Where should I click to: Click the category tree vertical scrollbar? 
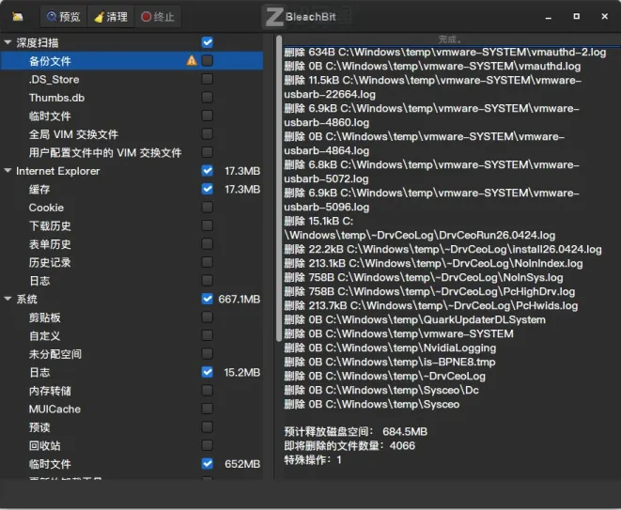coord(279,188)
